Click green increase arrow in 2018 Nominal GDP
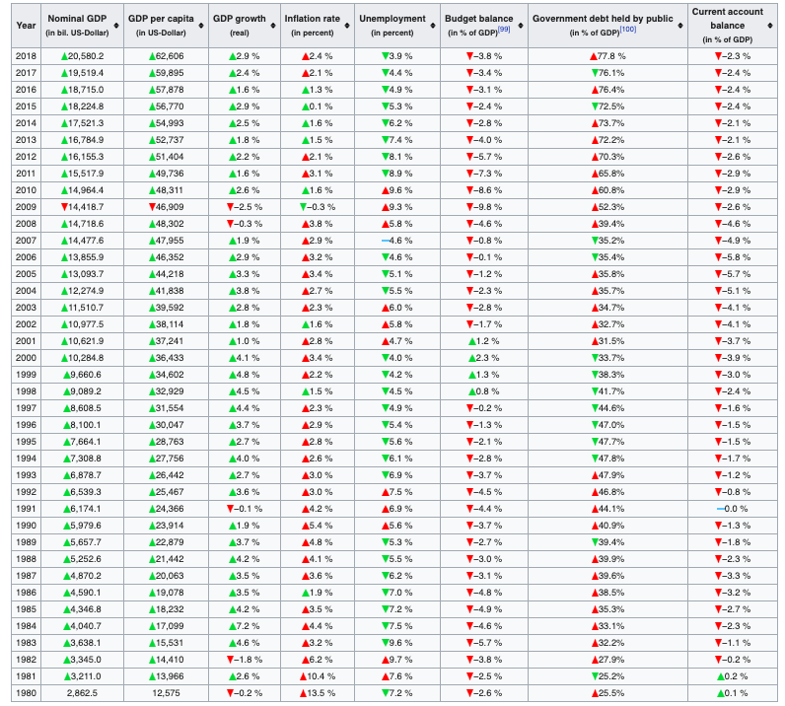Image resolution: width=785 pixels, height=706 pixels. [x=65, y=56]
